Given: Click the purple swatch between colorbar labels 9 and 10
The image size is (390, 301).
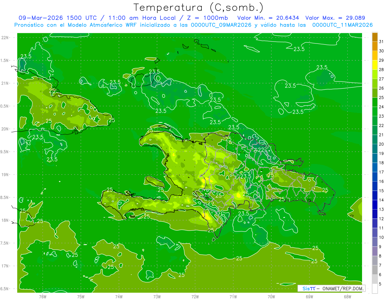Looking at the screenshot, I should pyautogui.click(x=375, y=242).
